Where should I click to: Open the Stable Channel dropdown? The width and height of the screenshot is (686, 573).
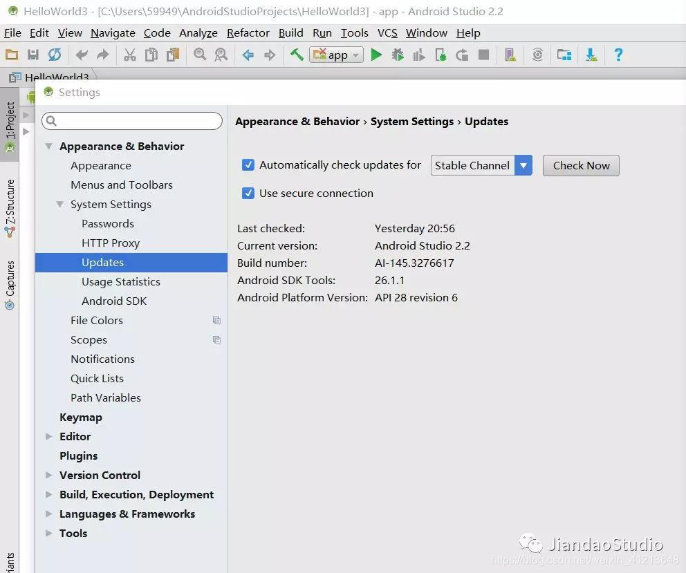(481, 165)
